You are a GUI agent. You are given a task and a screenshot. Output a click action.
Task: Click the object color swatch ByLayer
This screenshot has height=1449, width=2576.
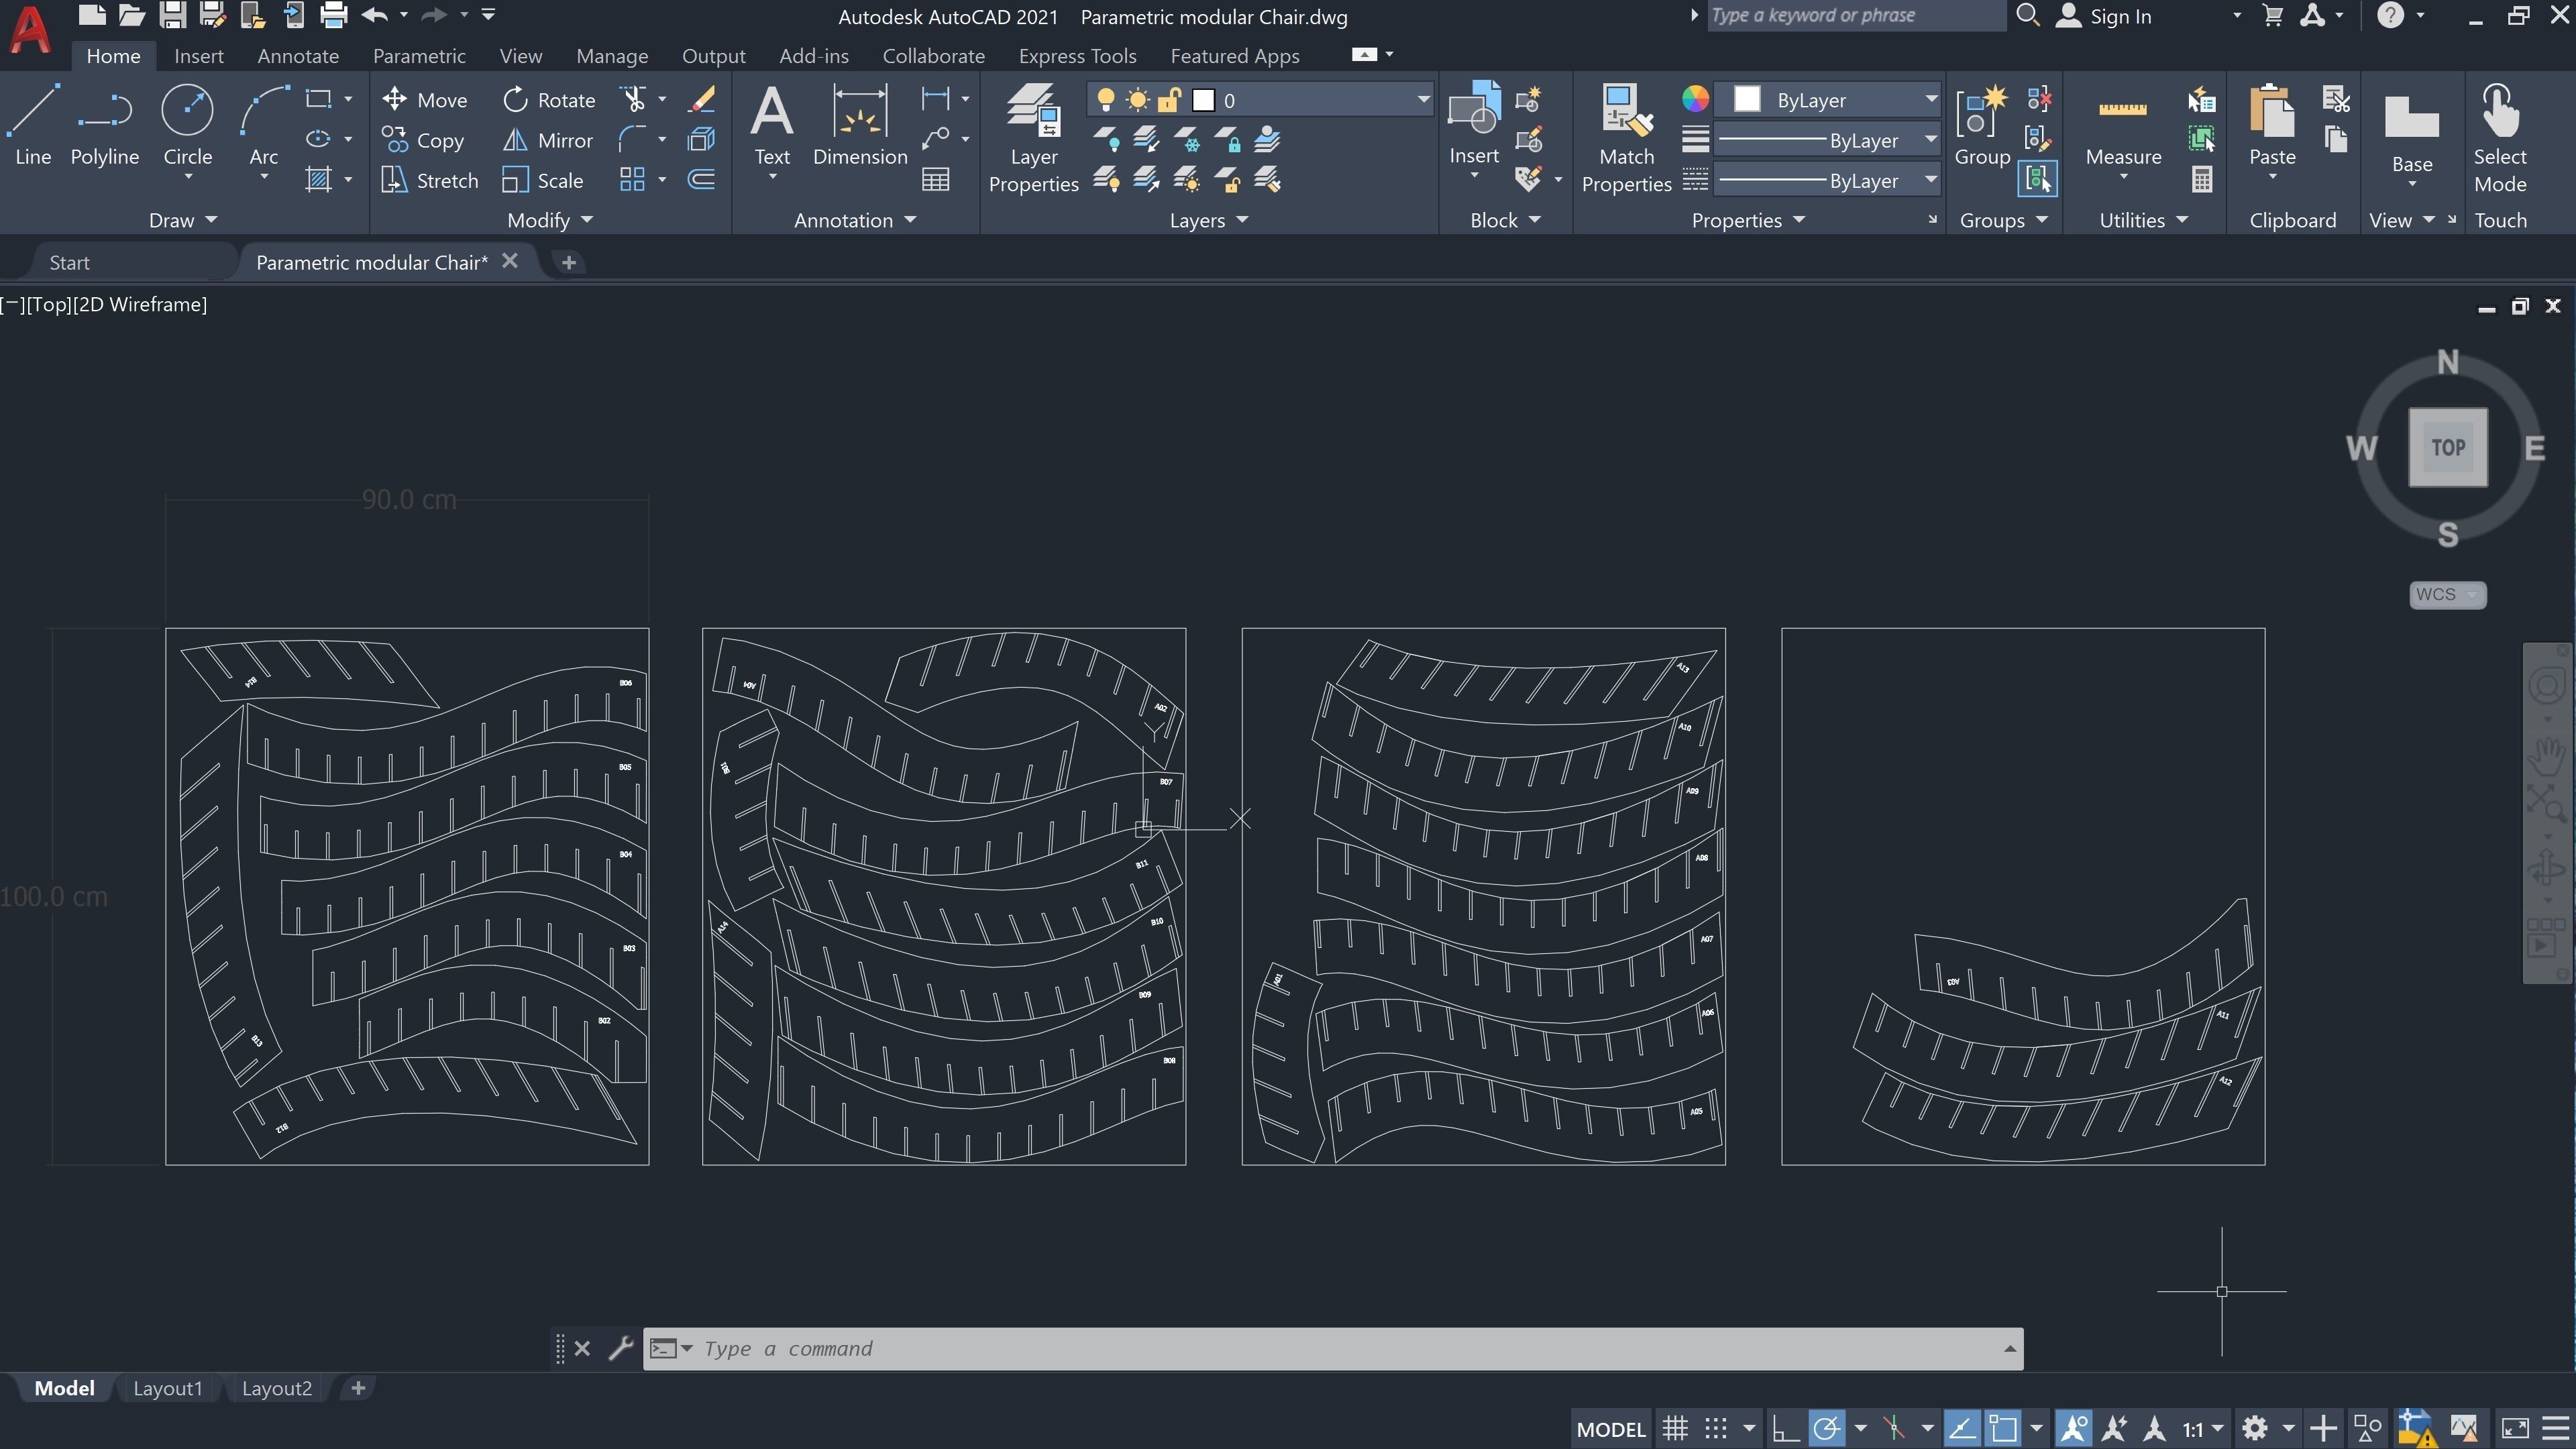point(1746,99)
